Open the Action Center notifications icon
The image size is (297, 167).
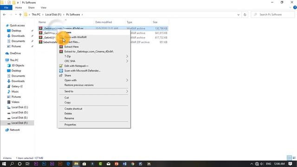pyautogui.click(x=290, y=164)
